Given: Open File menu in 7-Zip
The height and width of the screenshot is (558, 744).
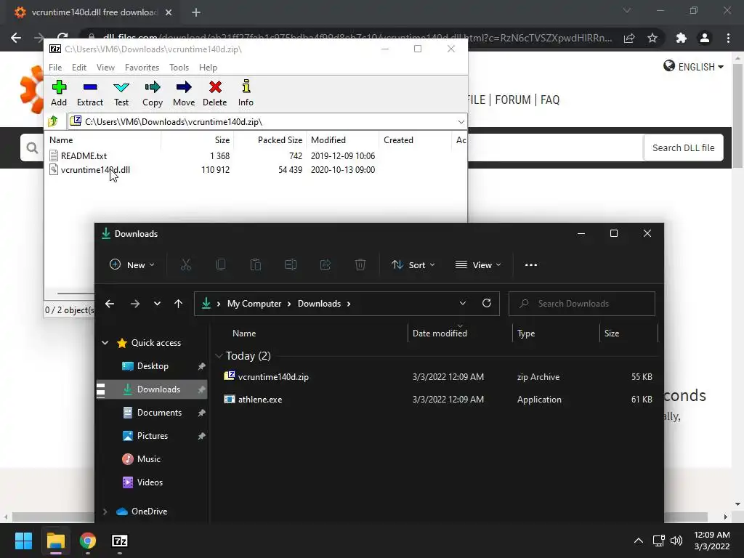Looking at the screenshot, I should point(55,68).
